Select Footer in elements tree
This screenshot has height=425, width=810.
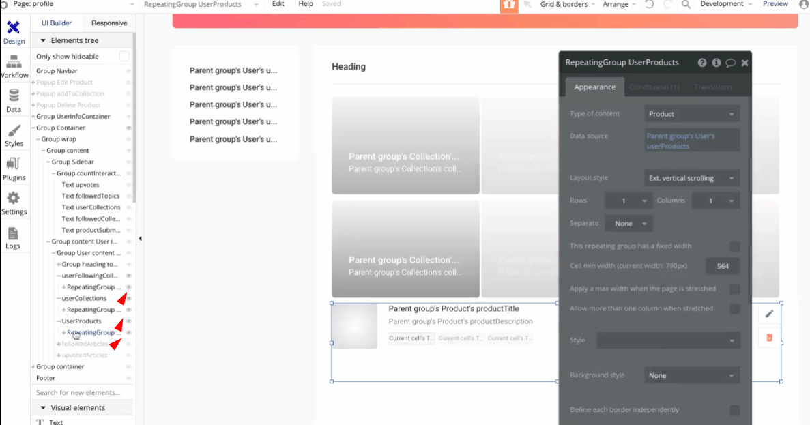pos(46,378)
